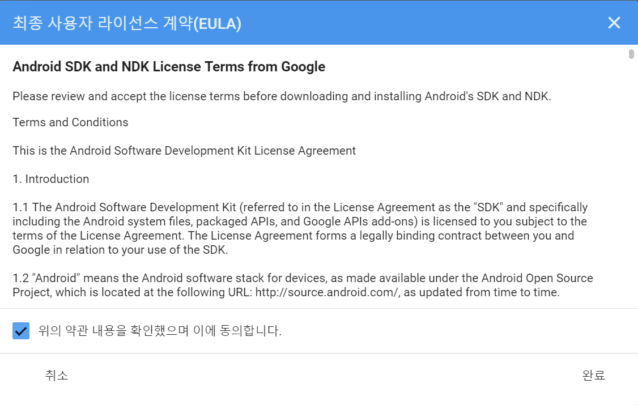Click the 취소 (Cancel) button
Screen dimensions: 638x405
(57, 376)
